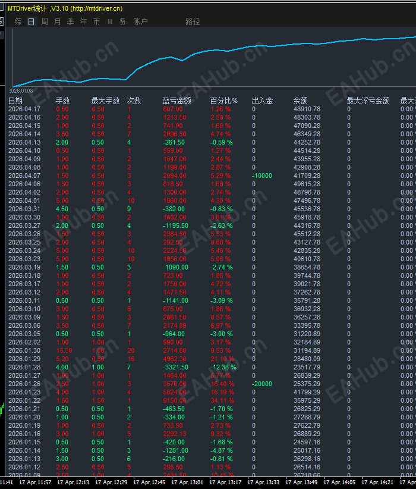Click balance value 48910.78
Screen dimensions: 416x489
307,109
